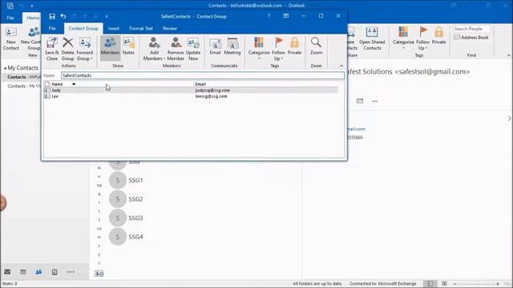Click the Save icon in quick access toolbar
This screenshot has width=513, height=288.
click(52, 16)
